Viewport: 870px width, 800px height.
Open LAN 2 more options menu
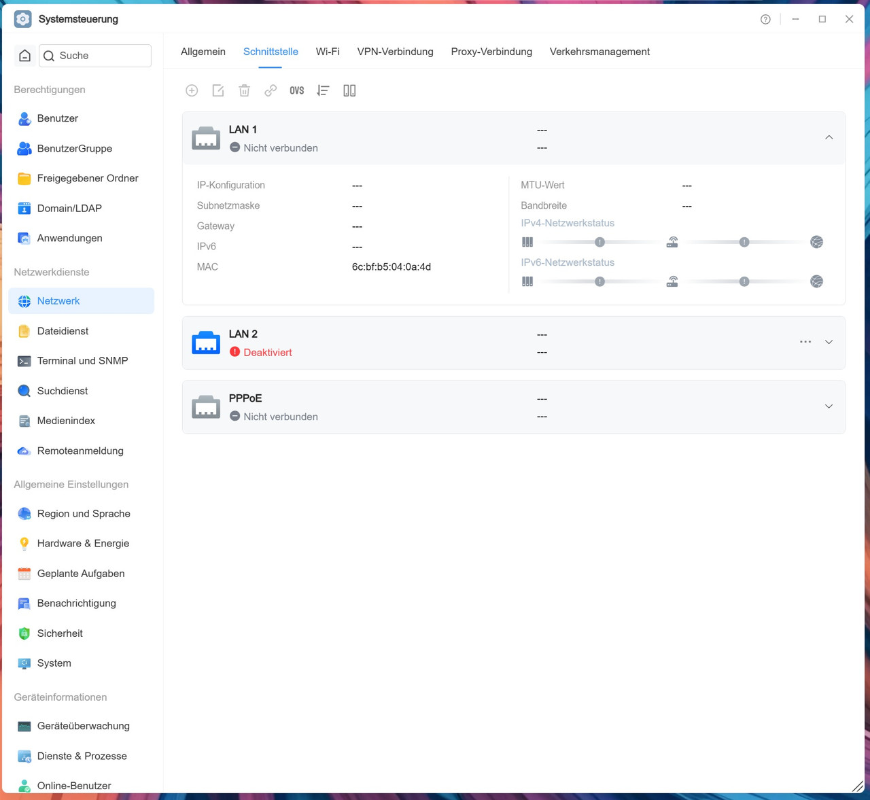[805, 342]
